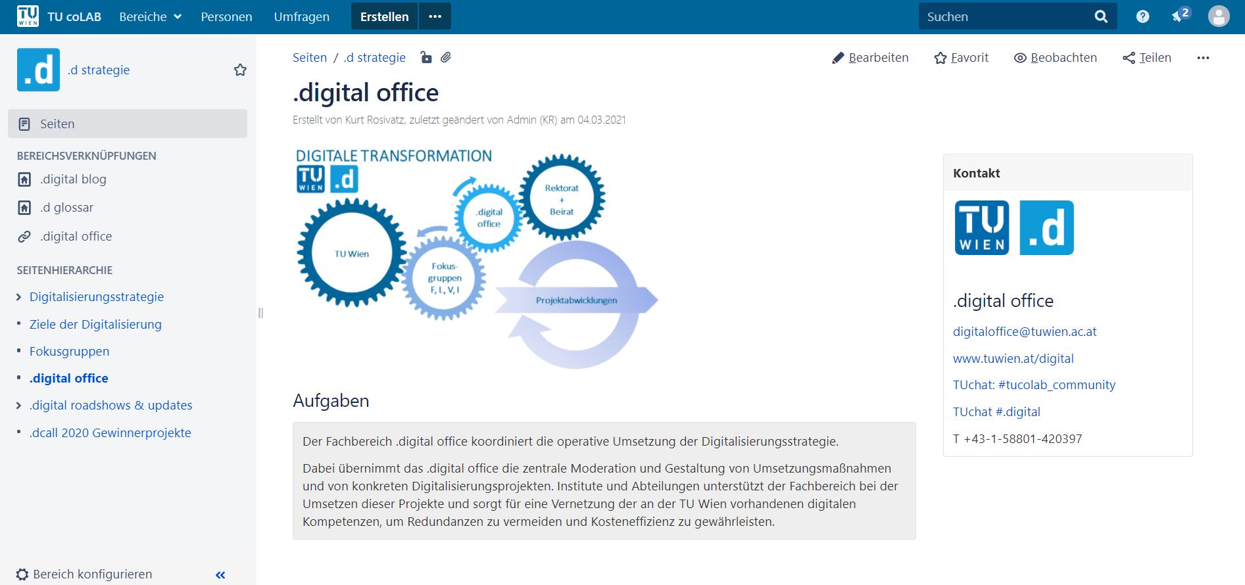Open the .d glossar shortcut
1245x585 pixels.
click(x=66, y=207)
